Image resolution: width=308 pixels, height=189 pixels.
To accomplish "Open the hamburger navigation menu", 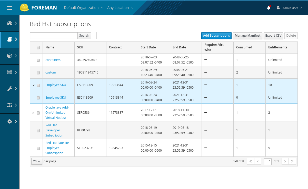I will pyautogui.click(x=9, y=8).
